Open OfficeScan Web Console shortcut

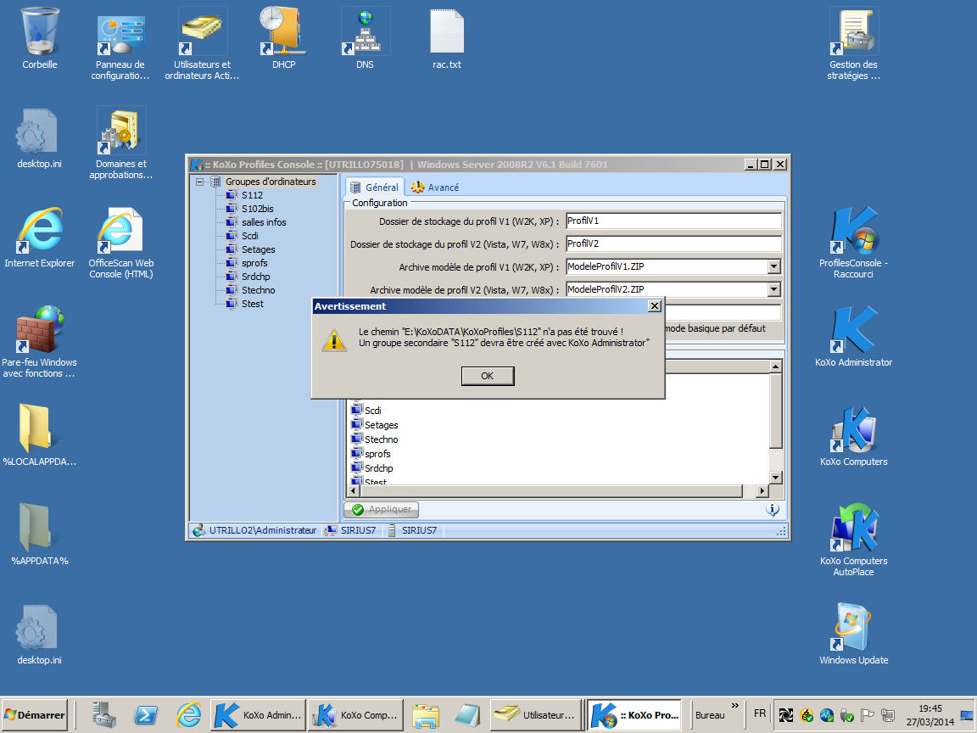[121, 243]
